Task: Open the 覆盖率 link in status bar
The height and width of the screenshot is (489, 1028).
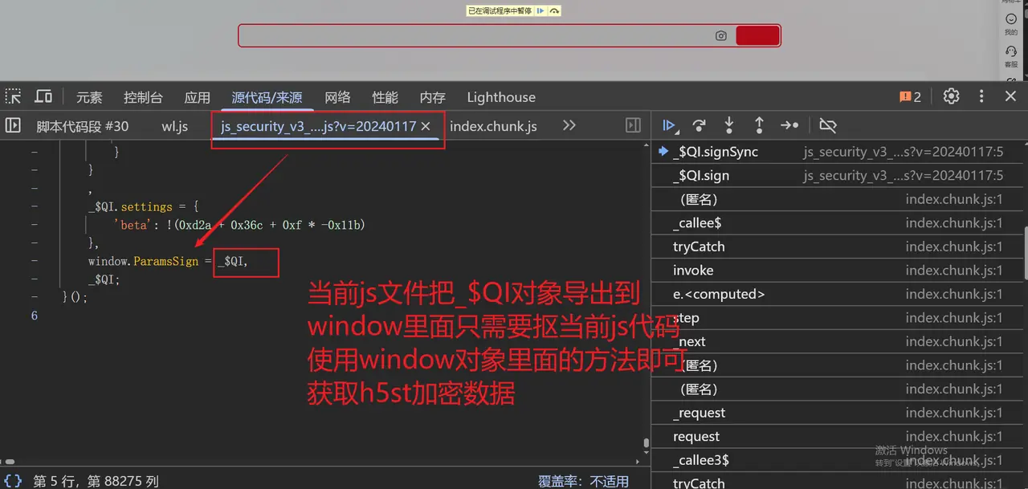Action: tap(560, 480)
